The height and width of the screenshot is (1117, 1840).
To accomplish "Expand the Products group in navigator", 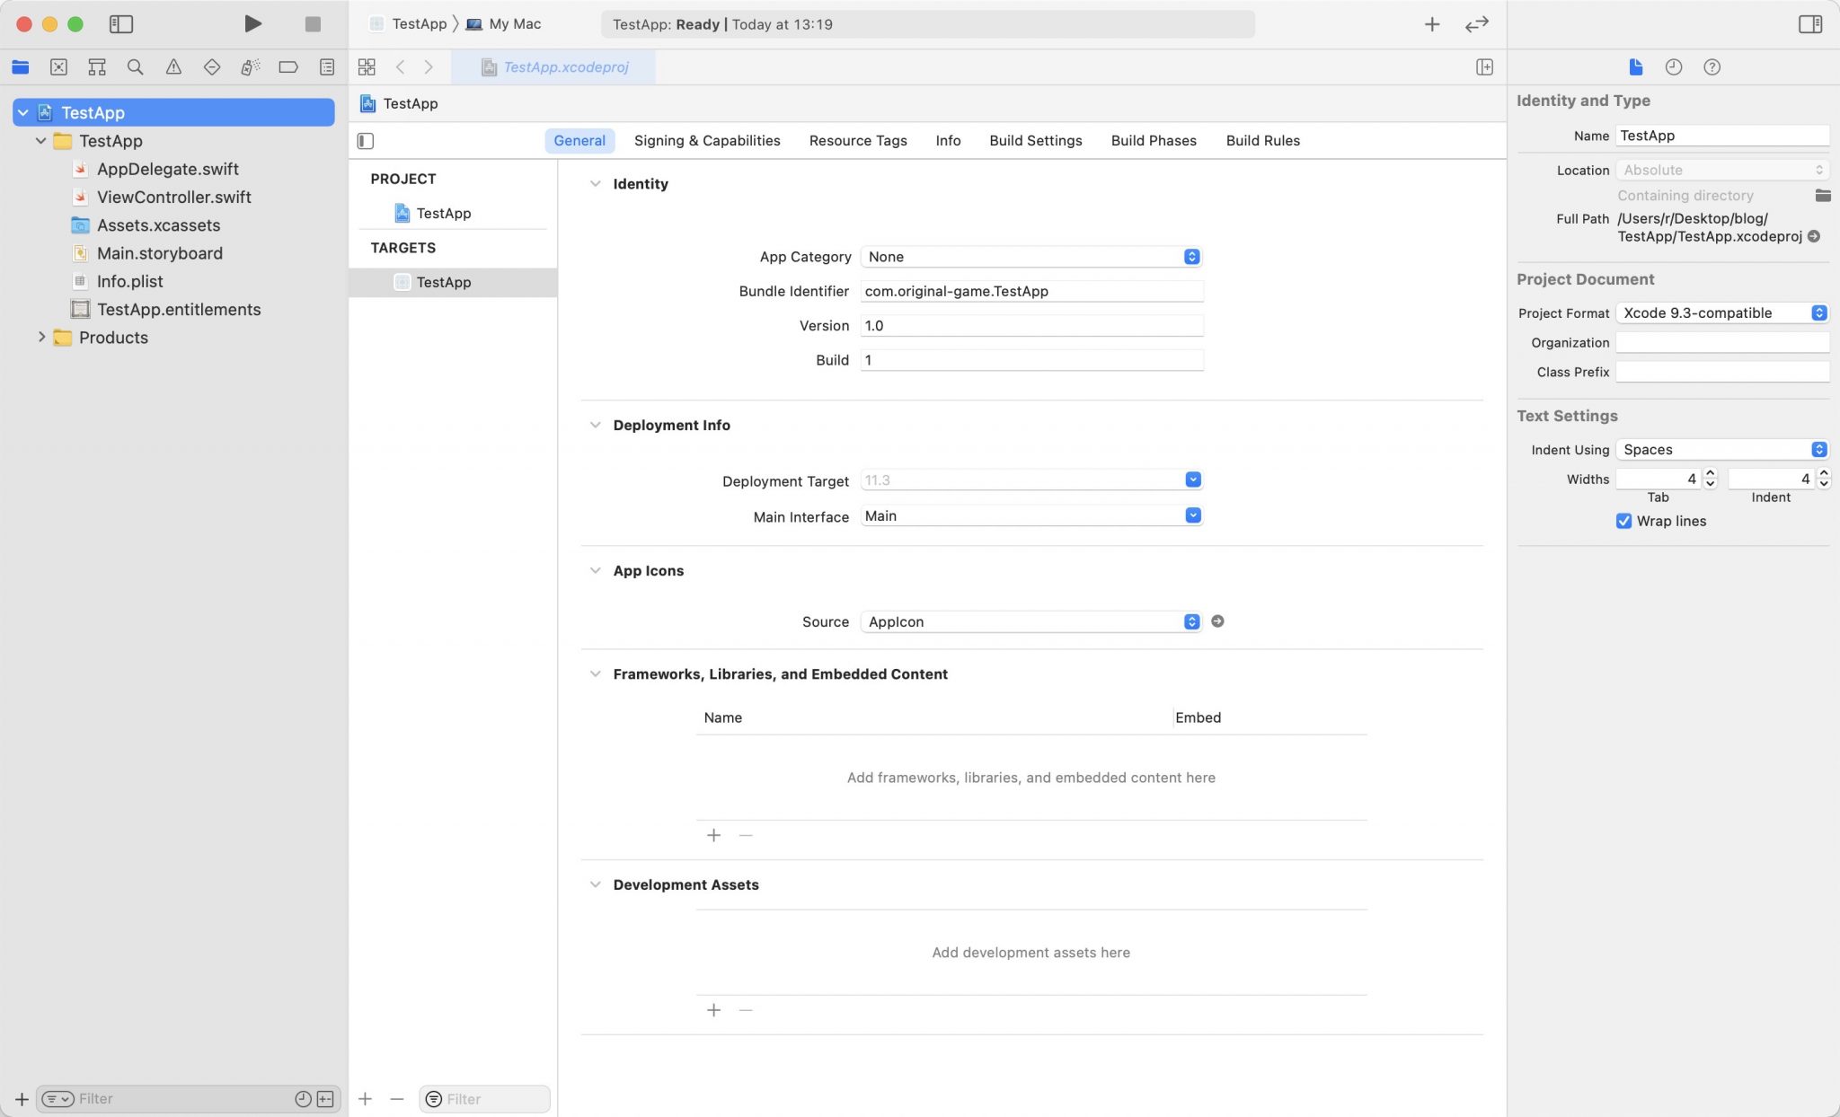I will point(42,337).
